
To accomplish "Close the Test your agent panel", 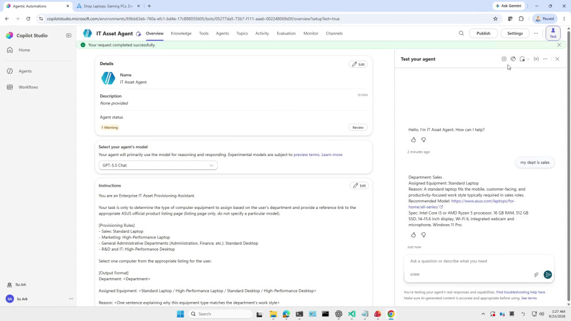I will coord(557,59).
